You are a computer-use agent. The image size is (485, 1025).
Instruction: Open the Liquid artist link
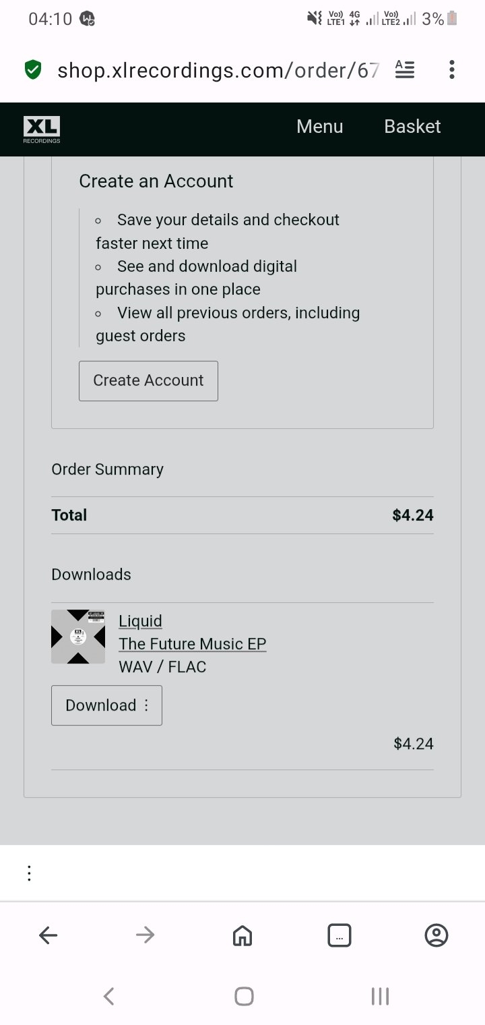coord(140,620)
